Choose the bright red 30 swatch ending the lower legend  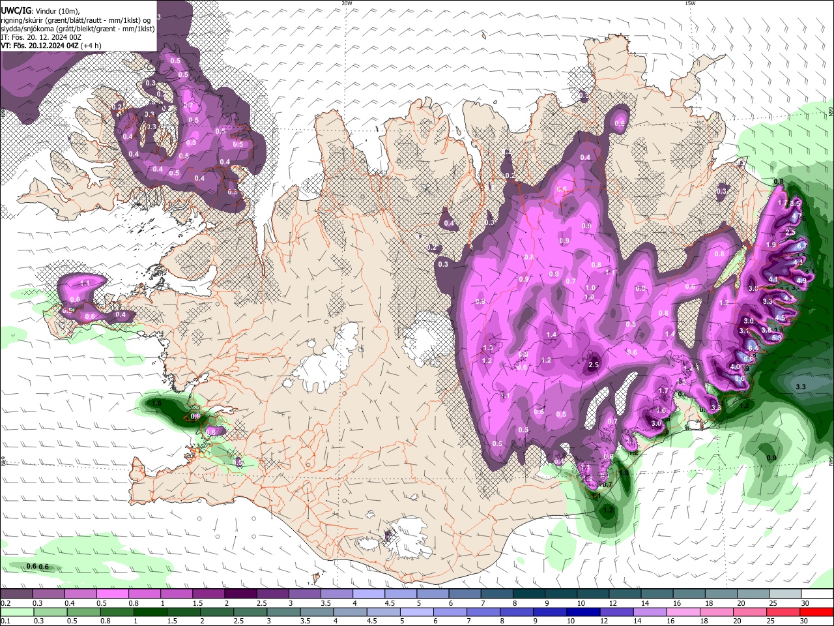816,612
